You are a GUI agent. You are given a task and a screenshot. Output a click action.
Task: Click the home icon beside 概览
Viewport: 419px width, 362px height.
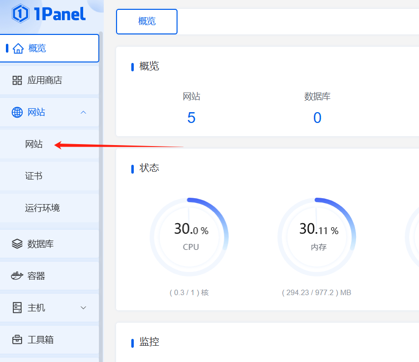click(18, 48)
